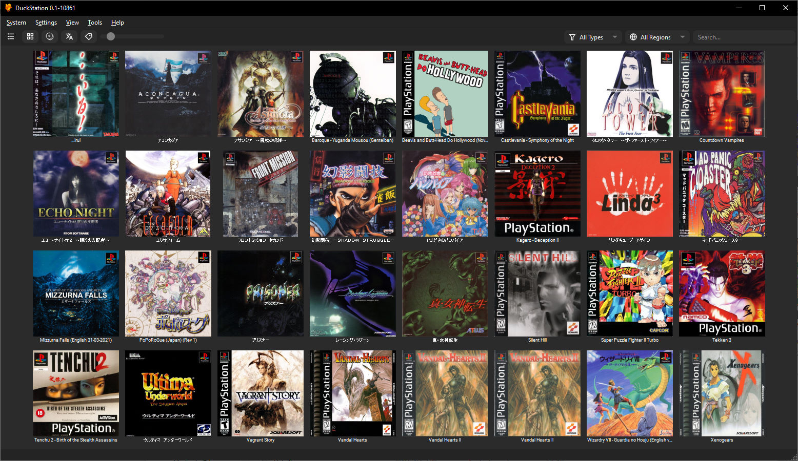Open the Help menu

click(x=117, y=23)
